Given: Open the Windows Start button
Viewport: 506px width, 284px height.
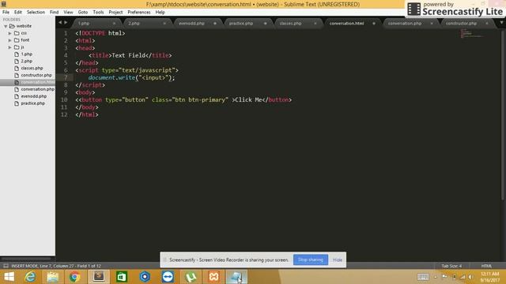Looking at the screenshot, I should click(9, 277).
